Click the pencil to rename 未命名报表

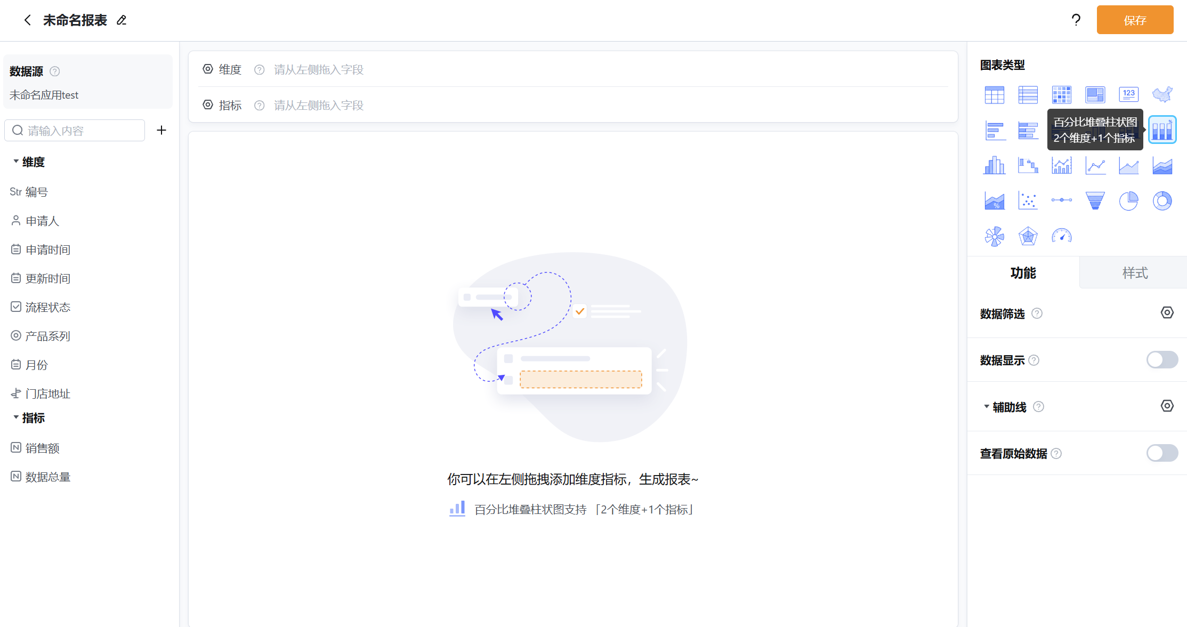click(x=122, y=20)
